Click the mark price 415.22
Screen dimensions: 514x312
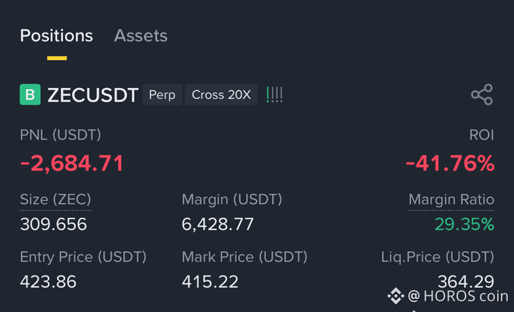coord(210,282)
